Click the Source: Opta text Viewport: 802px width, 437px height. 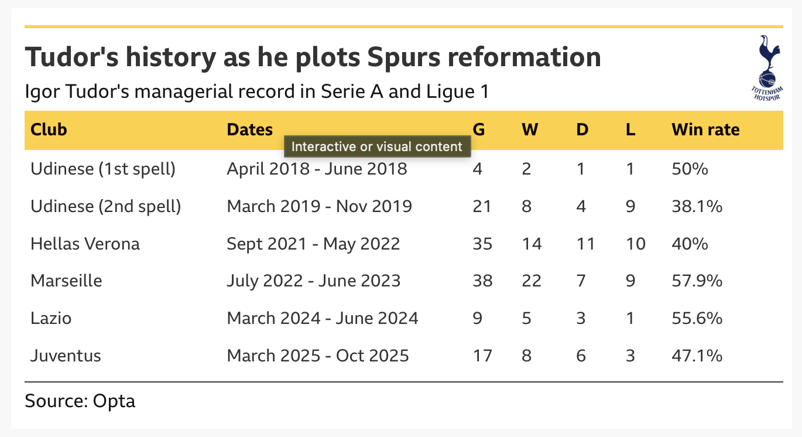pyautogui.click(x=80, y=401)
